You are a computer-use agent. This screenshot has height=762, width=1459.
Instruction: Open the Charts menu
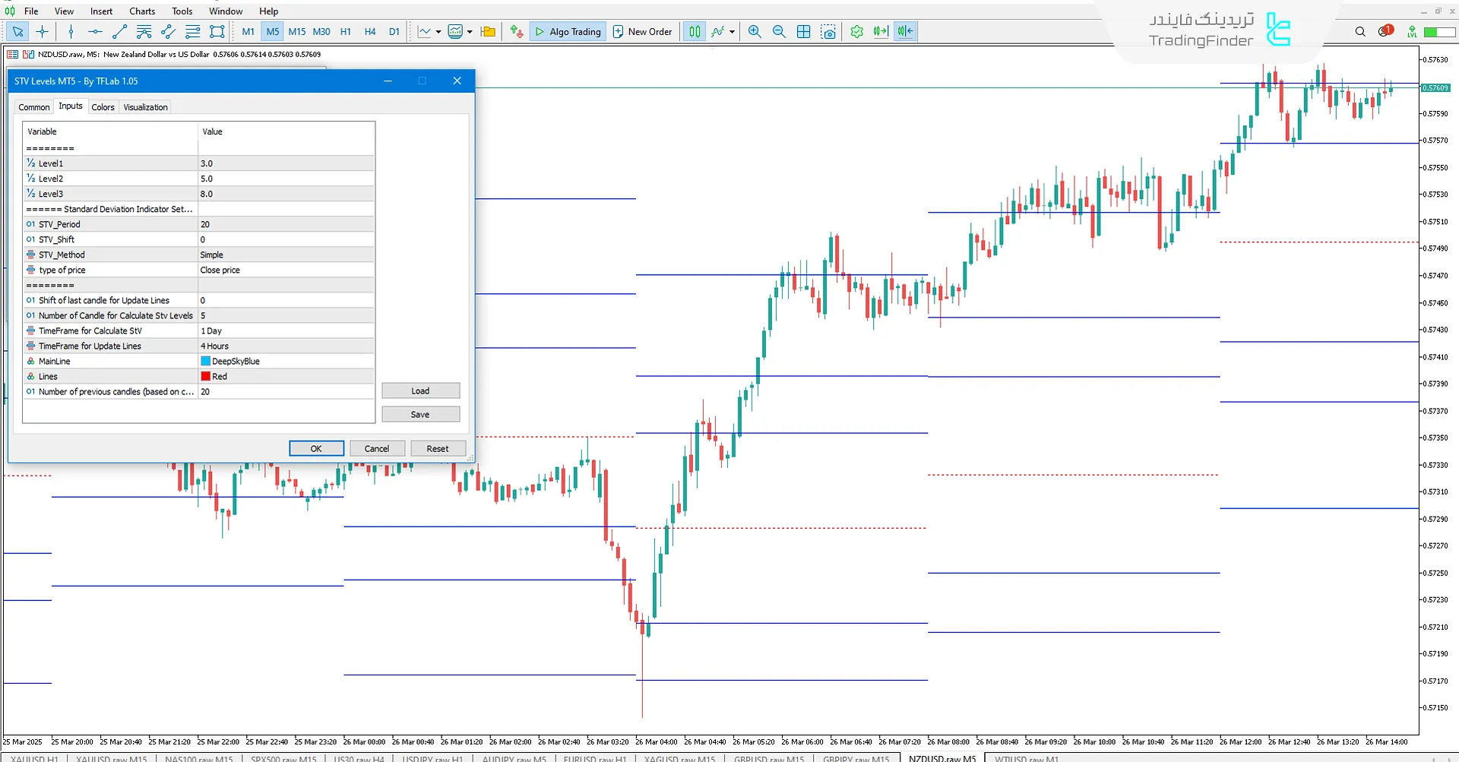[141, 11]
